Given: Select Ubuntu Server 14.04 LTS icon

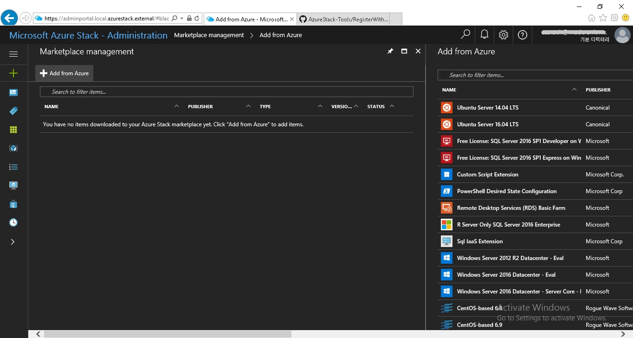Looking at the screenshot, I should [x=446, y=107].
